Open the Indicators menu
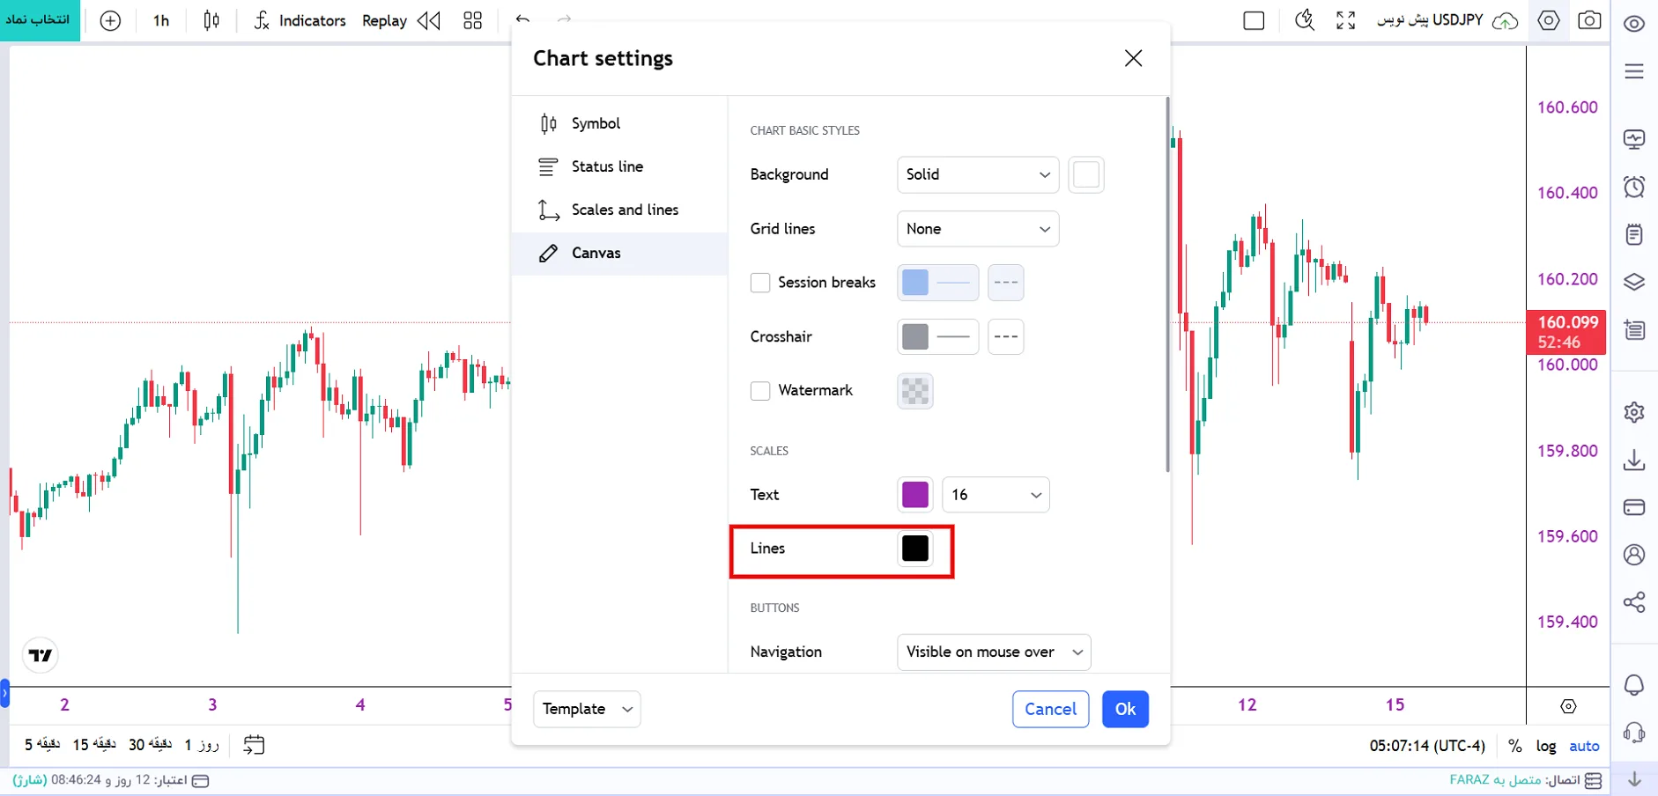The width and height of the screenshot is (1658, 796). [300, 20]
